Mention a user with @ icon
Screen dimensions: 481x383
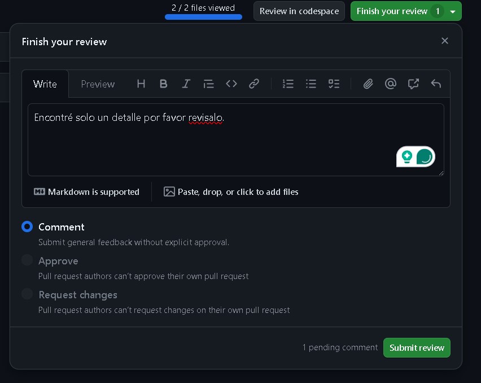391,84
